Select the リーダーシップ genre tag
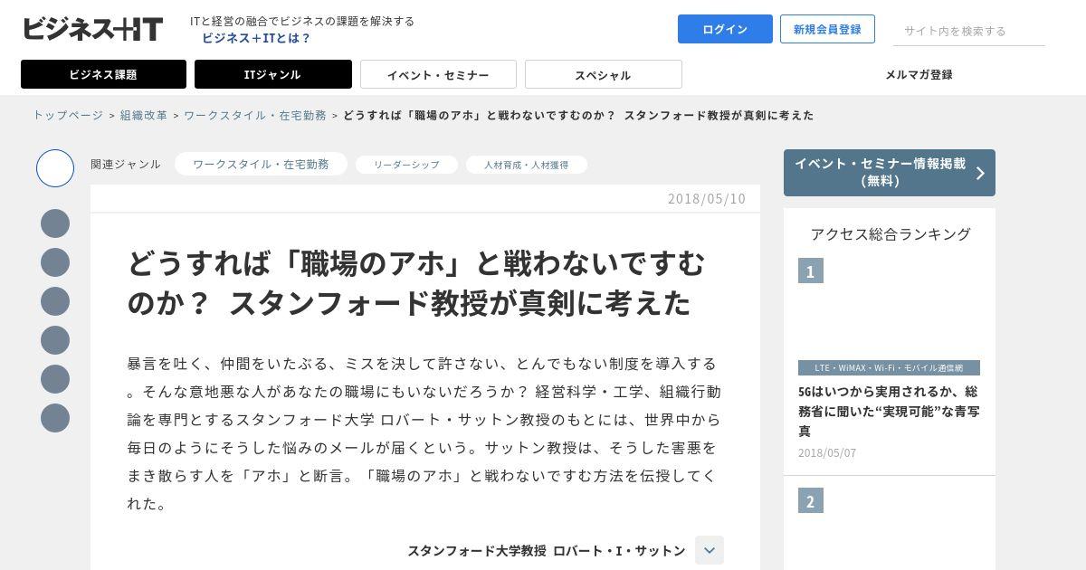Screen dimensions: 1086x570 click(406, 165)
